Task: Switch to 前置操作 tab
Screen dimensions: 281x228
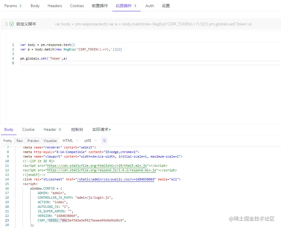Action: [100, 6]
